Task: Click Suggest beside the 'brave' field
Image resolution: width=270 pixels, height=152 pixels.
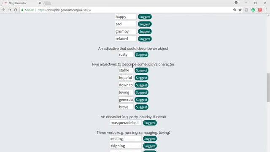Action: click(141, 107)
